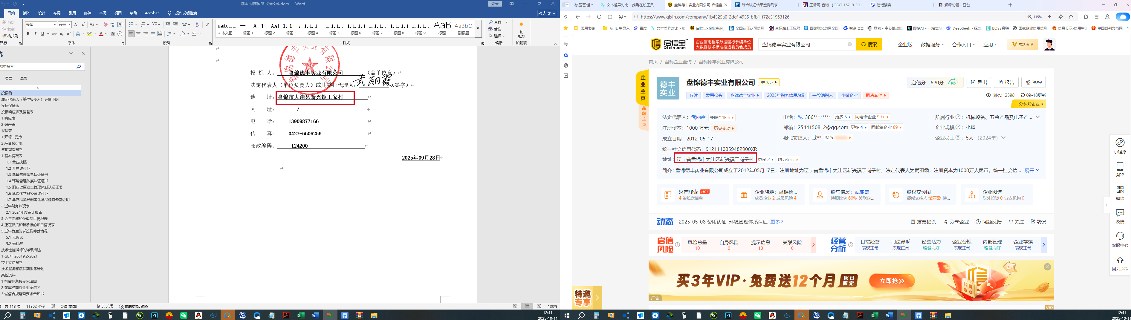This screenshot has width=1131, height=320.
Task: Close the VIP advertisement banner
Action: pos(1047,267)
